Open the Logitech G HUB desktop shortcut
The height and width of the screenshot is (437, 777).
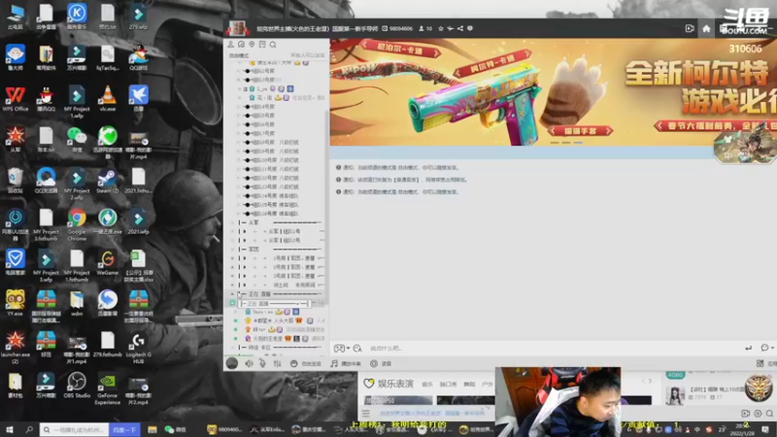coord(138,348)
